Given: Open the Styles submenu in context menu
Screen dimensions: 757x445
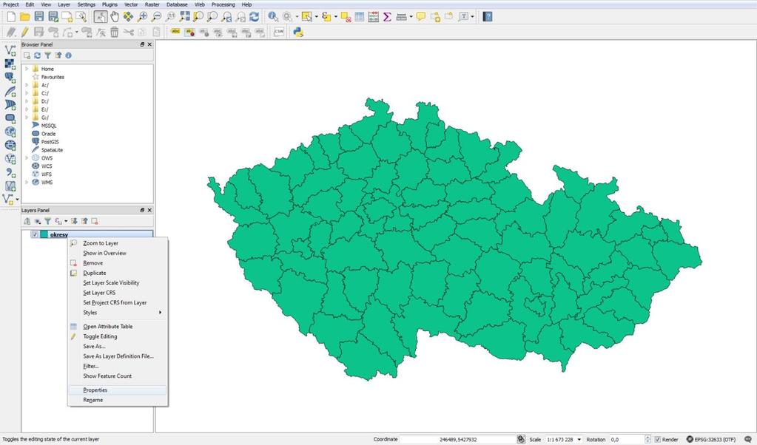Looking at the screenshot, I should tap(118, 313).
